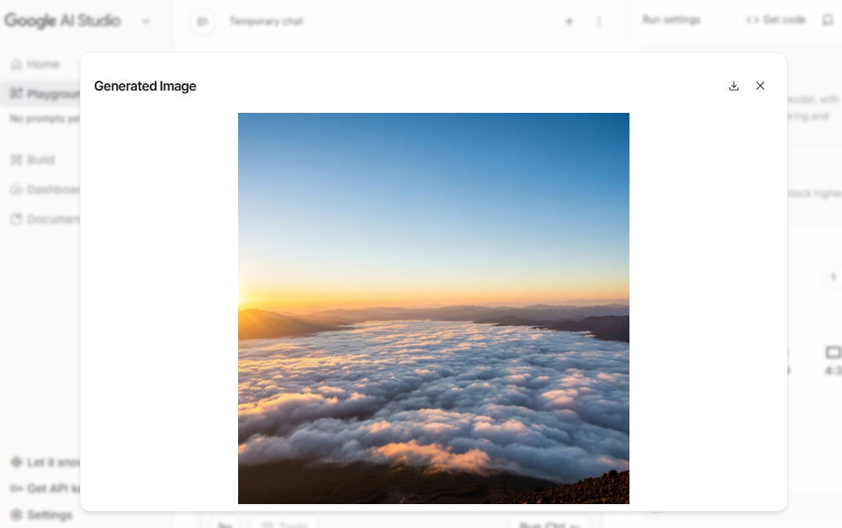Click the generated sunrise clouds image
The width and height of the screenshot is (842, 528).
[x=433, y=308]
